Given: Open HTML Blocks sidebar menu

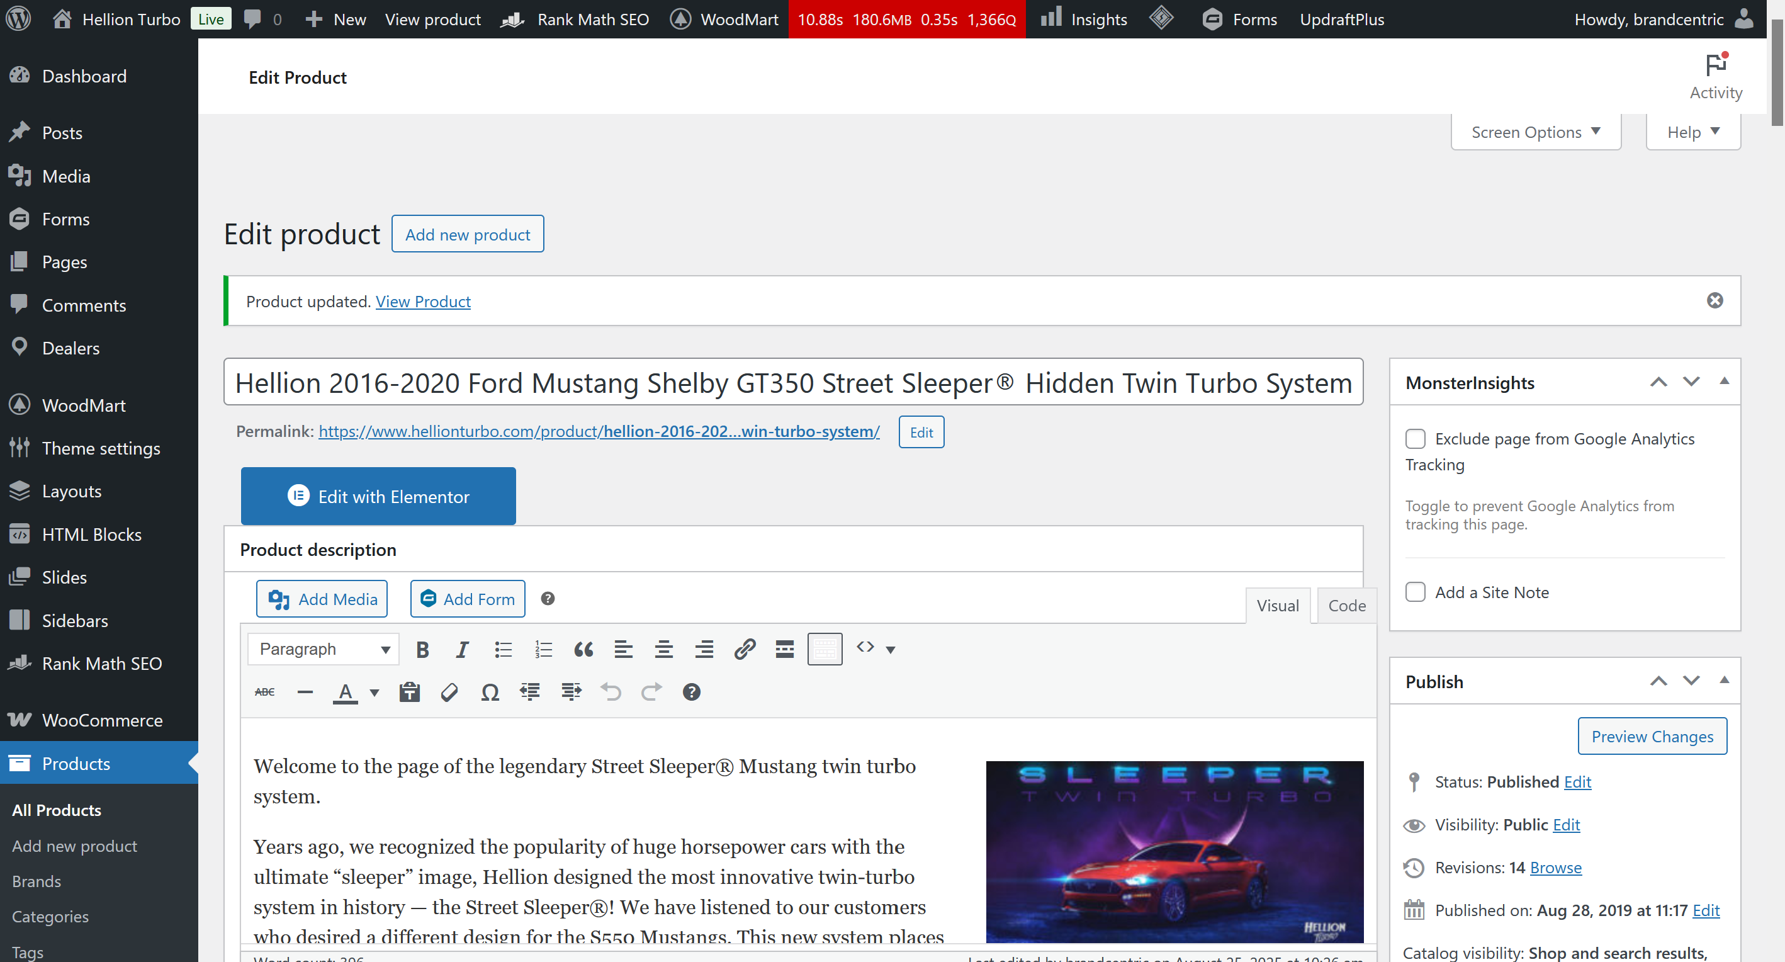Looking at the screenshot, I should (99, 535).
